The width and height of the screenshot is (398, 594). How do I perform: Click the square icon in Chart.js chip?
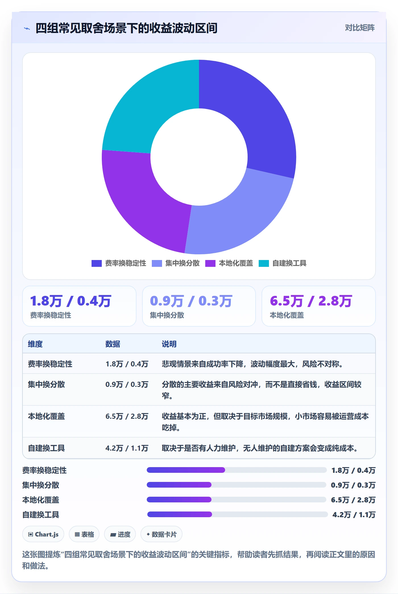(31, 535)
